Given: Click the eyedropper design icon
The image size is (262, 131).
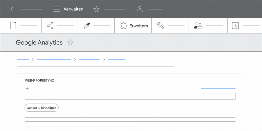Looking at the screenshot, I should click(x=87, y=26).
